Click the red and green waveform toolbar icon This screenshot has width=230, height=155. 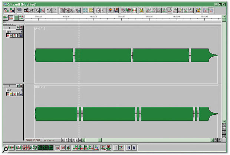click(134, 10)
